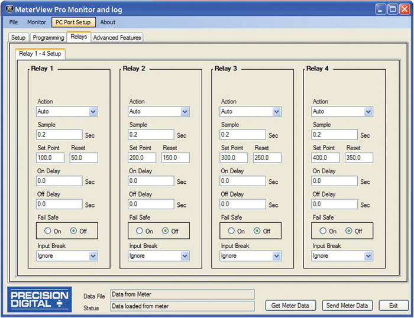The width and height of the screenshot is (414, 318).
Task: Click Relay 1 Sample field
Action: 59,135
